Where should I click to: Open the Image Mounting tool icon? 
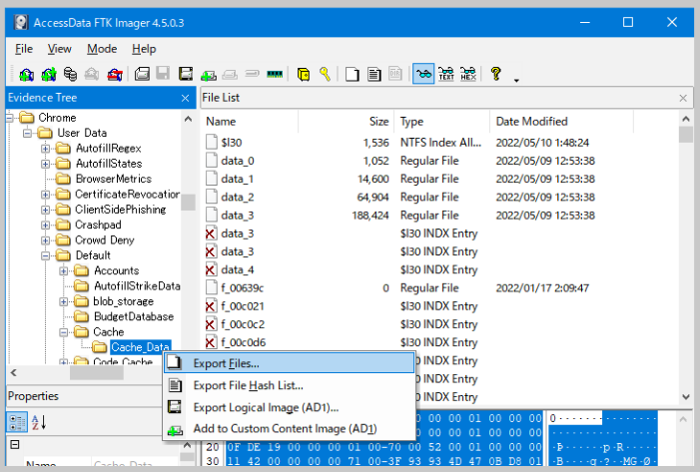coord(70,74)
